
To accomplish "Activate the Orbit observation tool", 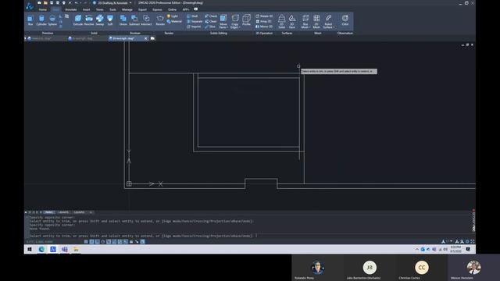I will 345,20.
